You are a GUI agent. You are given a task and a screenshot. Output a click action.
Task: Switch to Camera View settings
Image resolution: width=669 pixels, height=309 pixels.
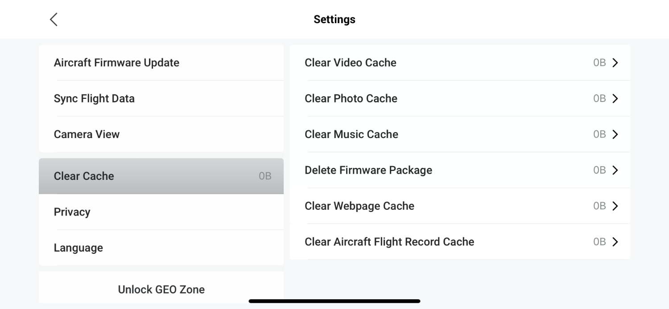pyautogui.click(x=87, y=134)
